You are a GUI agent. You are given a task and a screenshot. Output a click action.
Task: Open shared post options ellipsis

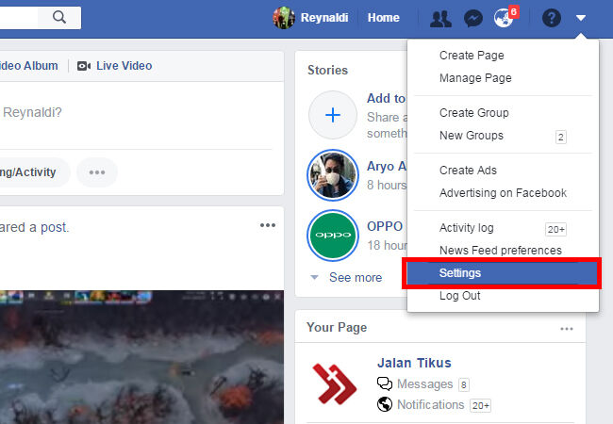268,225
